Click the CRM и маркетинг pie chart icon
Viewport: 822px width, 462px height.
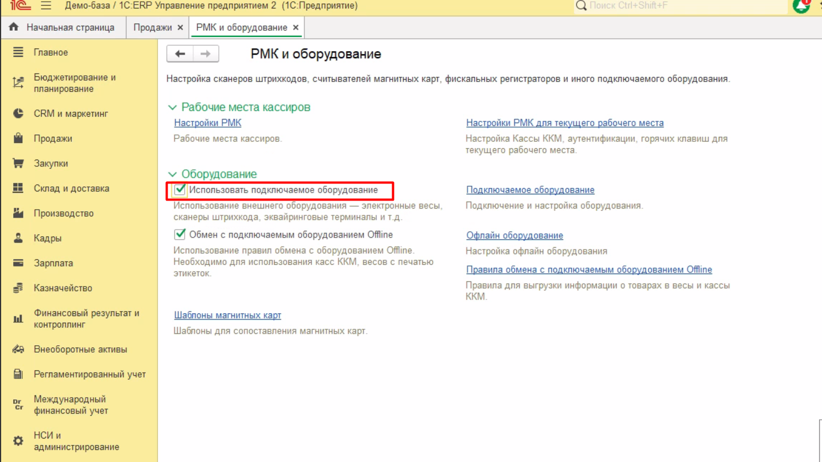coord(18,113)
